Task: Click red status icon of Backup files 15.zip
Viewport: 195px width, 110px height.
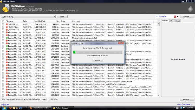Action: coord(7,71)
